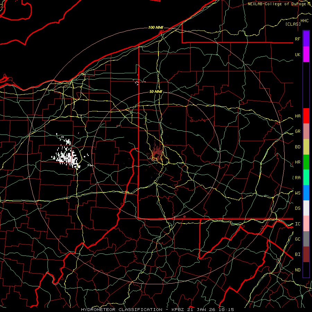This screenshot has width=312, height=312.
Task: Click the HHC product code text
Action: pyautogui.click(x=304, y=21)
